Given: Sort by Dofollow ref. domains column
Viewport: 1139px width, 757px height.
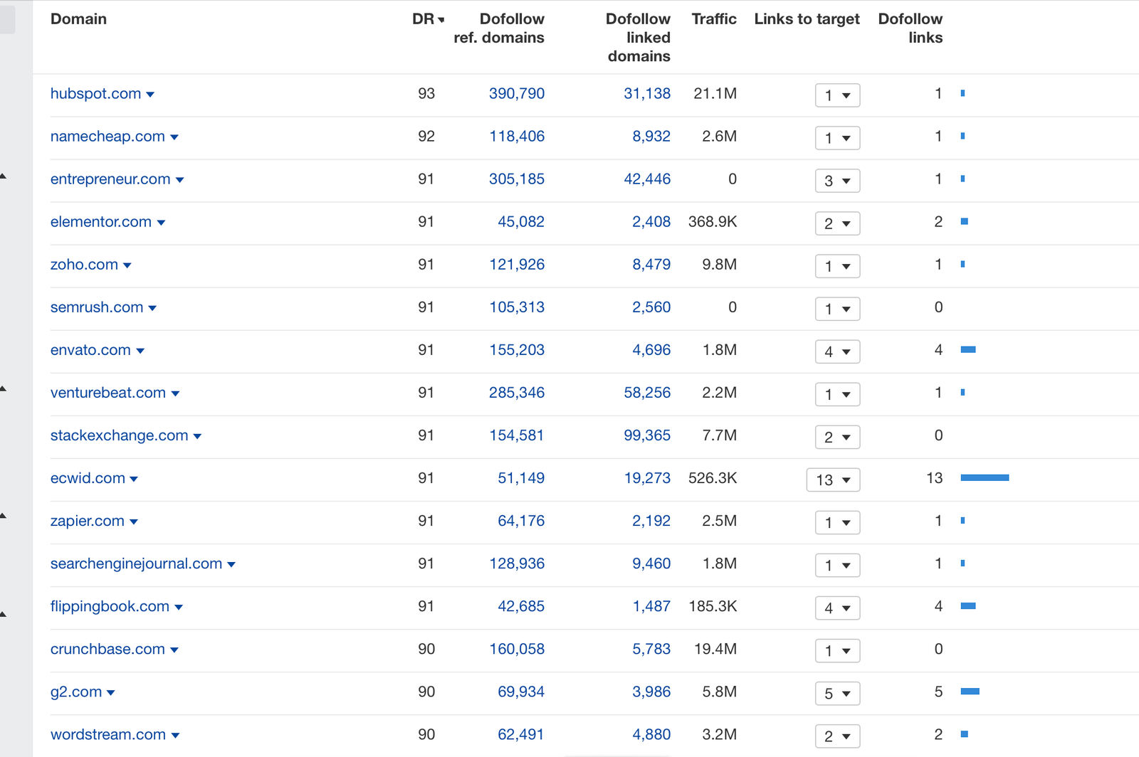Looking at the screenshot, I should 499,28.
